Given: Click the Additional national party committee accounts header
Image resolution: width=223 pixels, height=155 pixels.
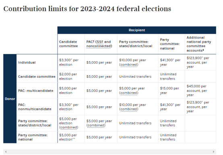Looking at the screenshot, I should click(x=199, y=44).
